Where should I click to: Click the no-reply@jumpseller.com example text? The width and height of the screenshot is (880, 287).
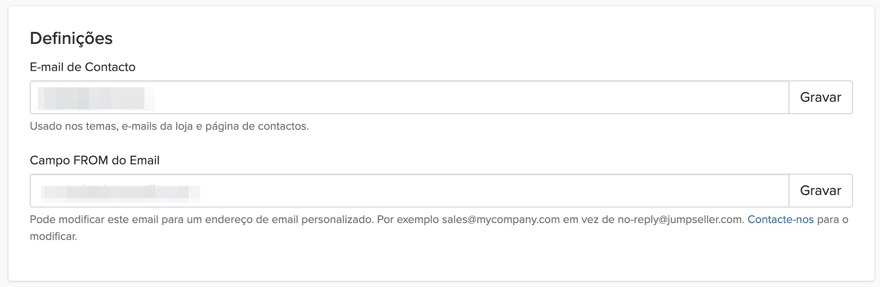(681, 220)
